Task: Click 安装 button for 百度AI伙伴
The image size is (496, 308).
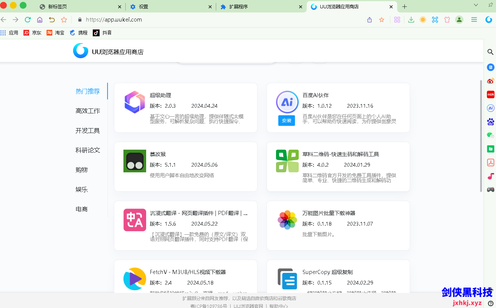Action: pyautogui.click(x=287, y=121)
